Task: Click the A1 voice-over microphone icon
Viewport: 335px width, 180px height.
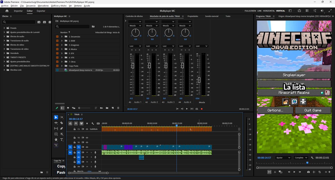Action: coord(95,153)
